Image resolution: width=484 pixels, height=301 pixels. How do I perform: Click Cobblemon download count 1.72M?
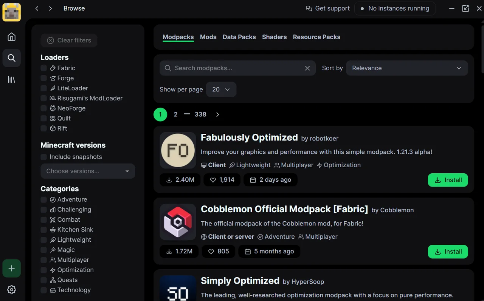pyautogui.click(x=179, y=252)
